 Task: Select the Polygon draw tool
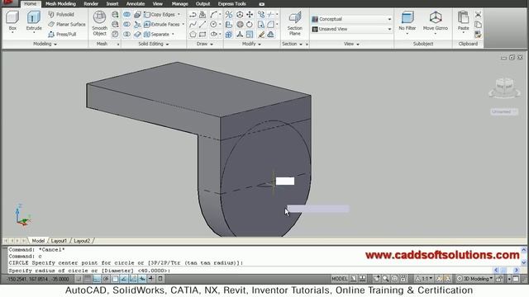click(193, 34)
